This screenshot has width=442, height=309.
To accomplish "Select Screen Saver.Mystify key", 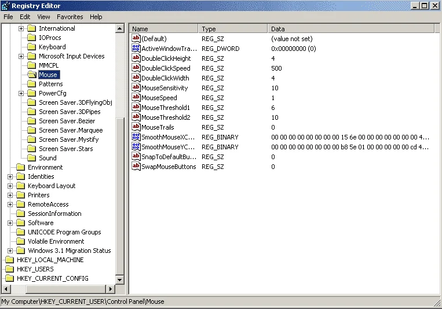I will pyautogui.click(x=69, y=139).
